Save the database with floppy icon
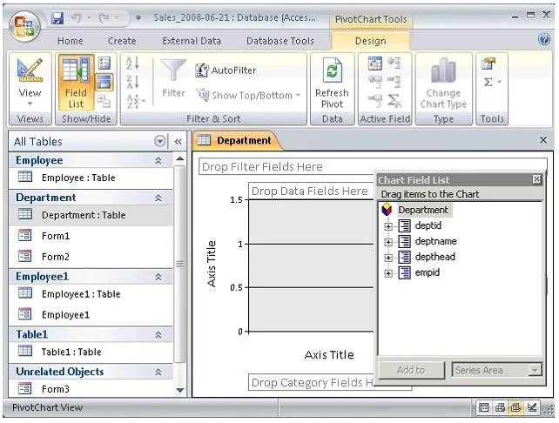 click(x=57, y=17)
